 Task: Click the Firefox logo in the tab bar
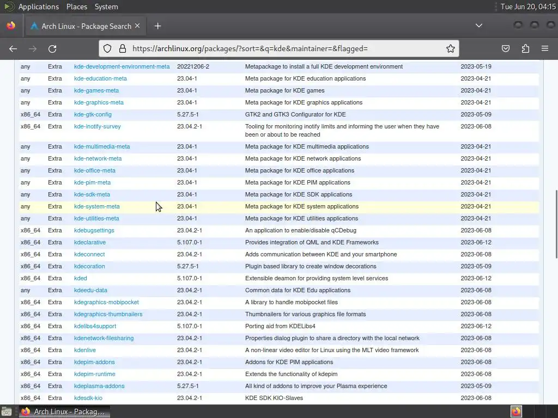11,26
